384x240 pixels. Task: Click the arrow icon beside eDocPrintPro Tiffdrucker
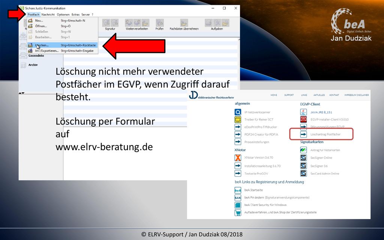(238, 127)
